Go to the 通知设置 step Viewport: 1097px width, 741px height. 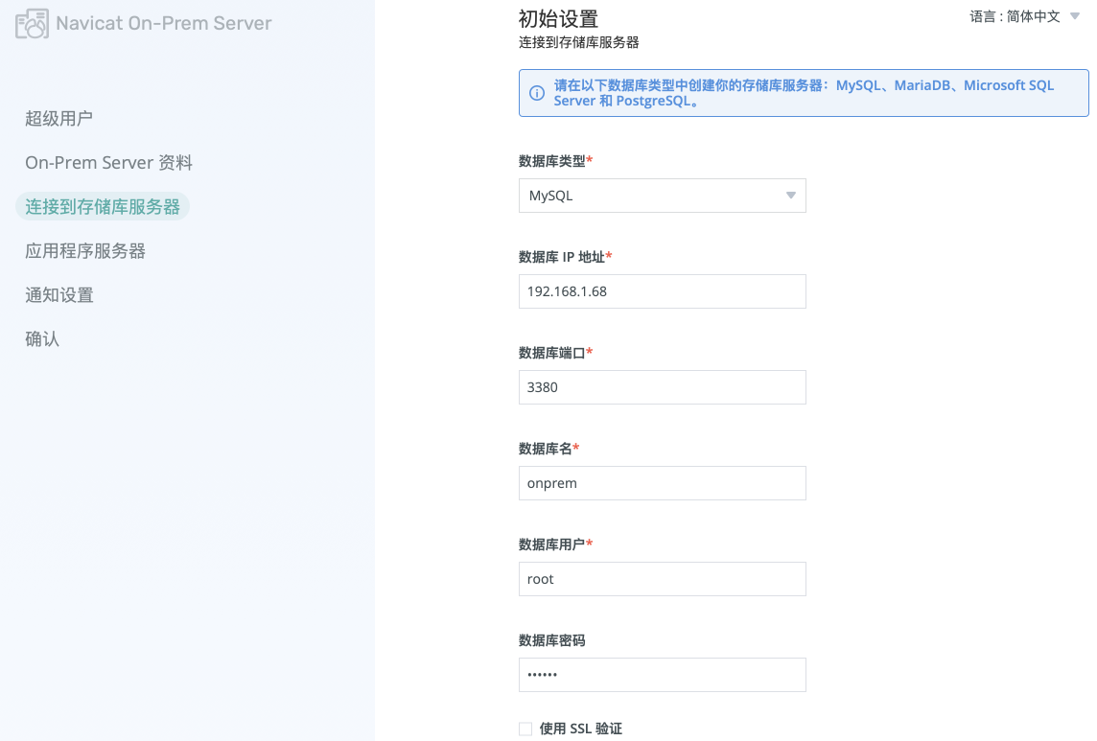(x=58, y=294)
